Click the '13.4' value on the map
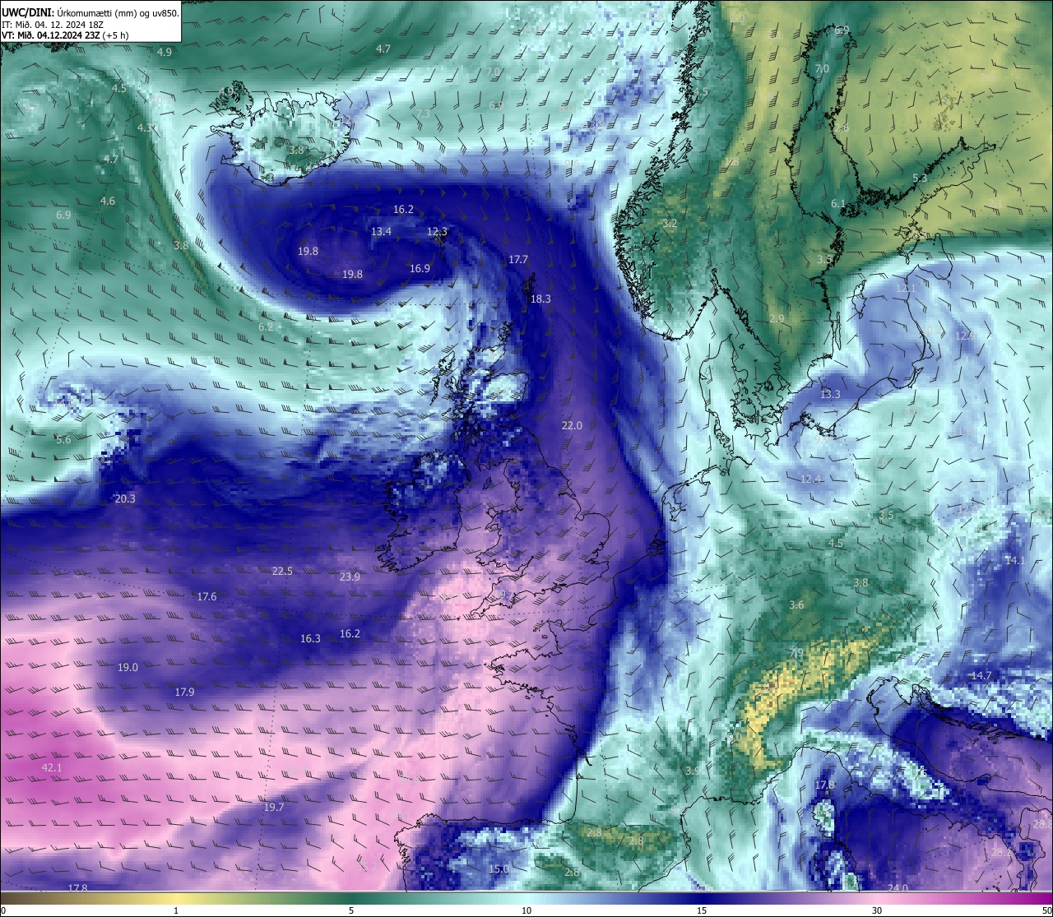This screenshot has height=917, width=1053. [381, 231]
